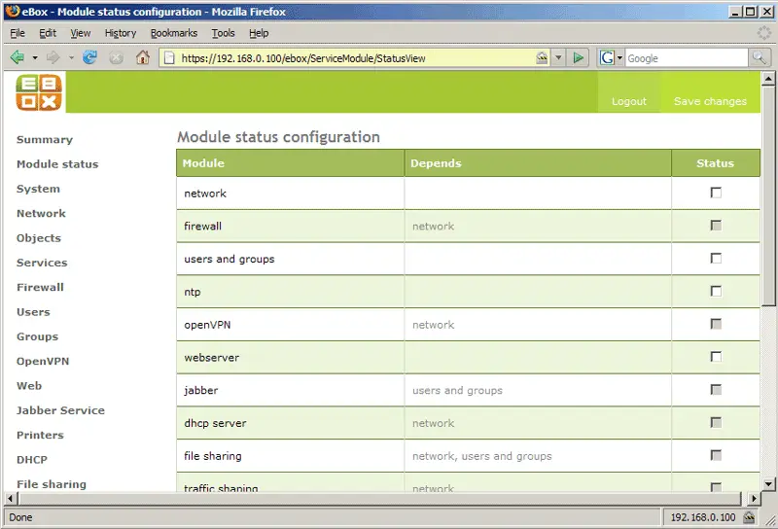Open OpenVPN in the sidebar menu
The height and width of the screenshot is (529, 778).
pos(43,362)
